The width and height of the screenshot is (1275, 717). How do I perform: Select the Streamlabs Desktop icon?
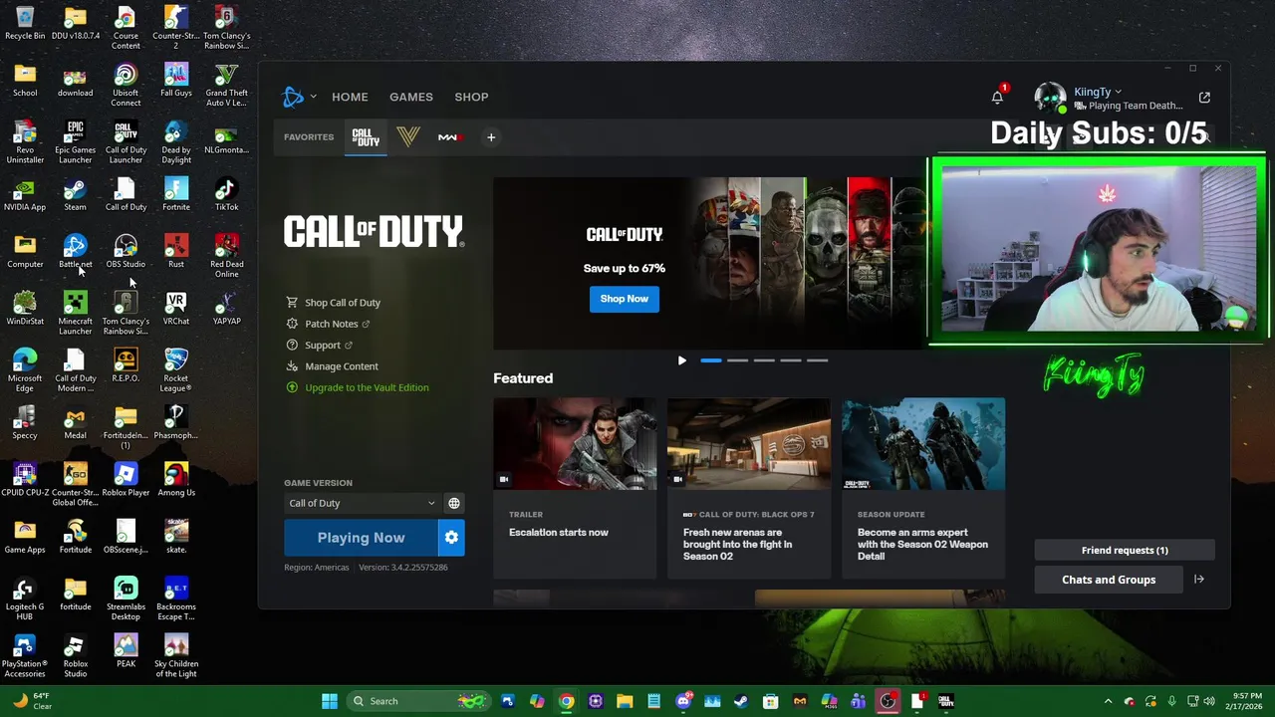(x=126, y=597)
